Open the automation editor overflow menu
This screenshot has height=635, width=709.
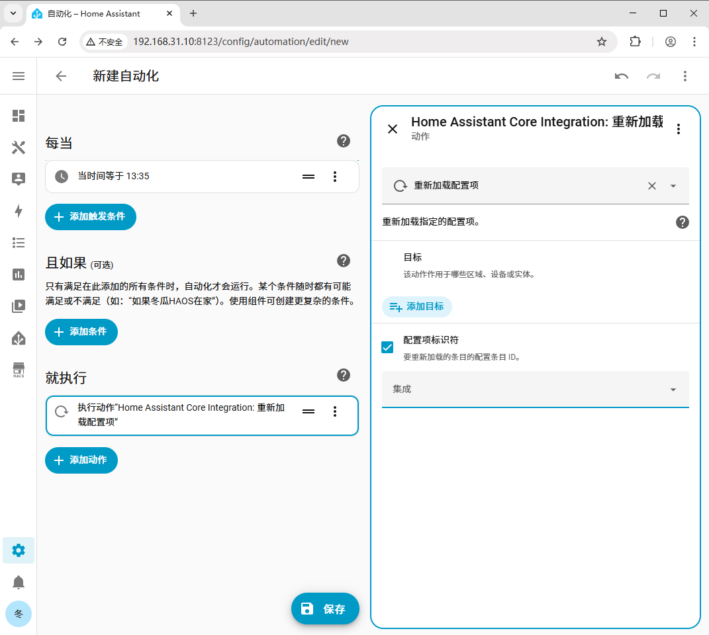685,76
